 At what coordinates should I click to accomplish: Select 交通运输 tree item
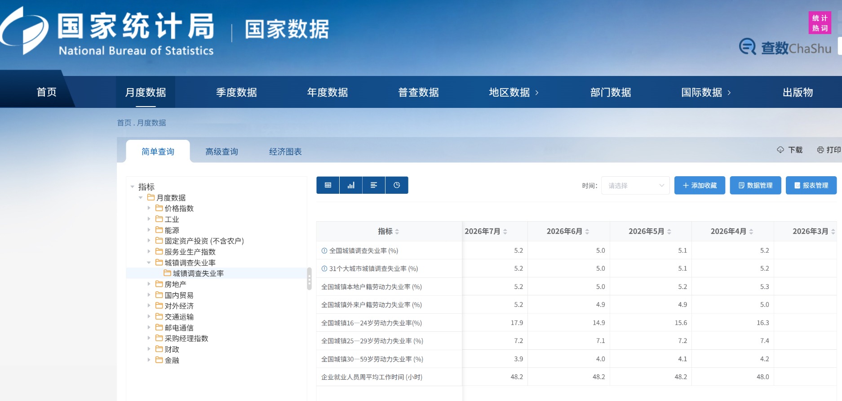click(179, 316)
